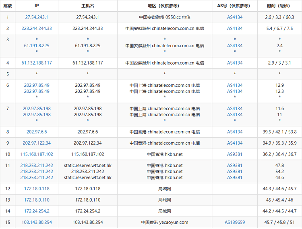This screenshot has height=229, width=302.
Task: Click region 局域网 in hop 14 row
Action: 164,211
